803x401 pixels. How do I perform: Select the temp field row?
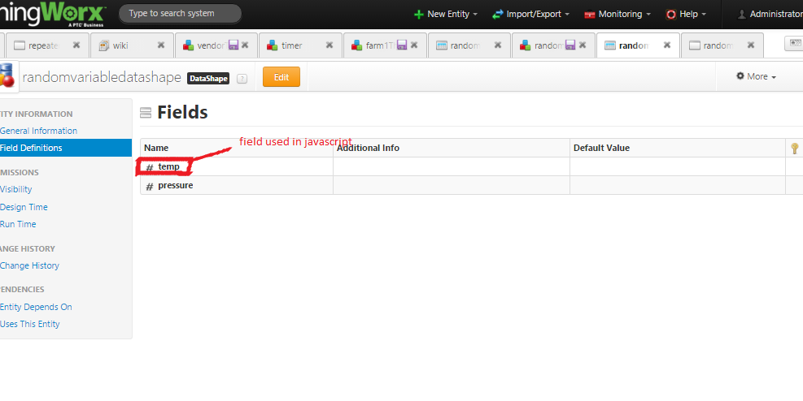click(471, 166)
